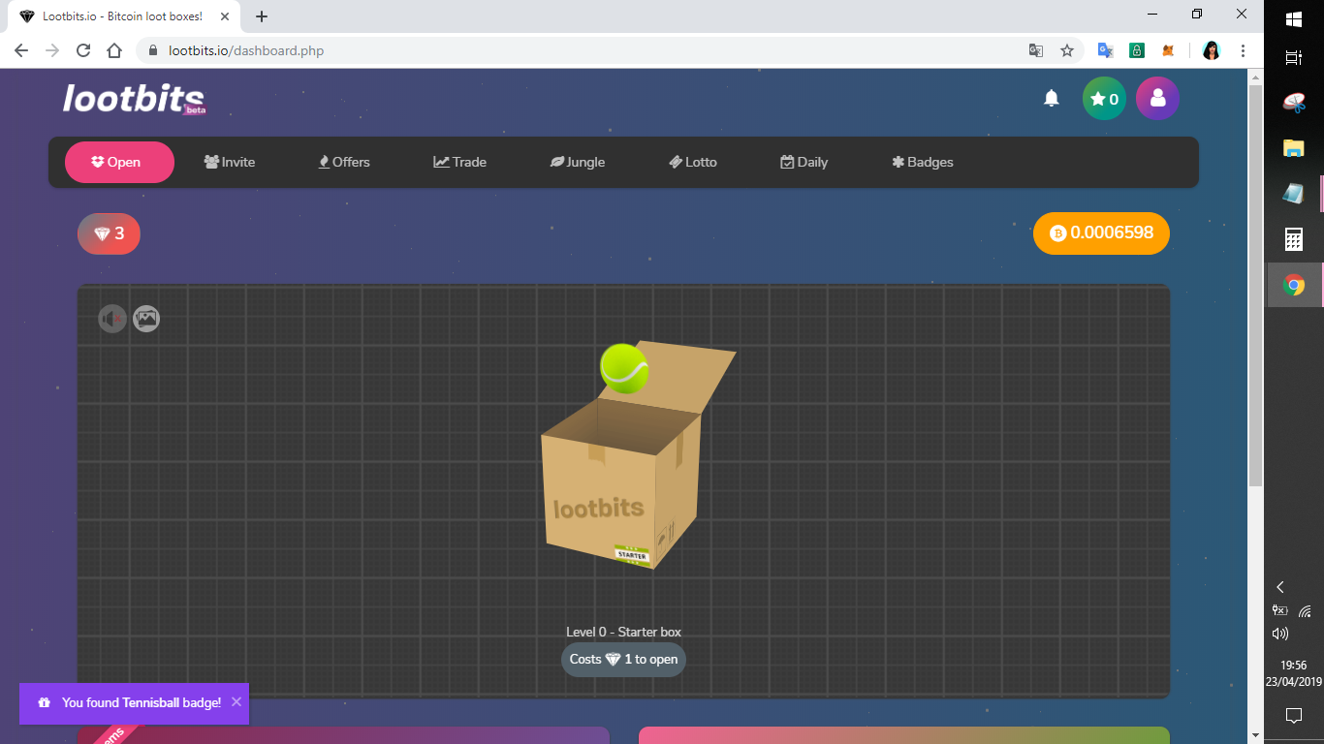Show hidden system tray icons

(1280, 587)
